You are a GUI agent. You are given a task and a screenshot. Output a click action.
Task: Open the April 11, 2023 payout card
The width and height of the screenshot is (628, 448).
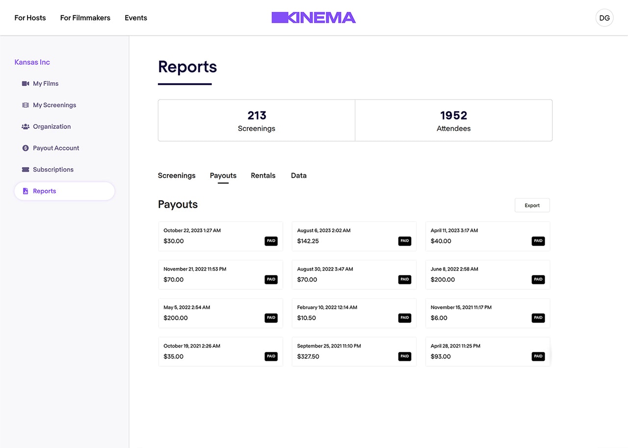[x=488, y=236]
